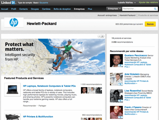Open the Entreprises navigation menu item
Image resolution: width=159 pixels, height=120 pixels.
[x=79, y=9]
